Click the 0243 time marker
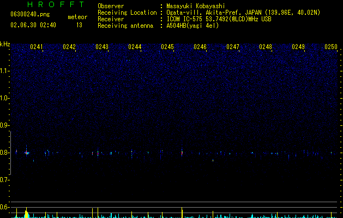 pyautogui.click(x=102, y=47)
